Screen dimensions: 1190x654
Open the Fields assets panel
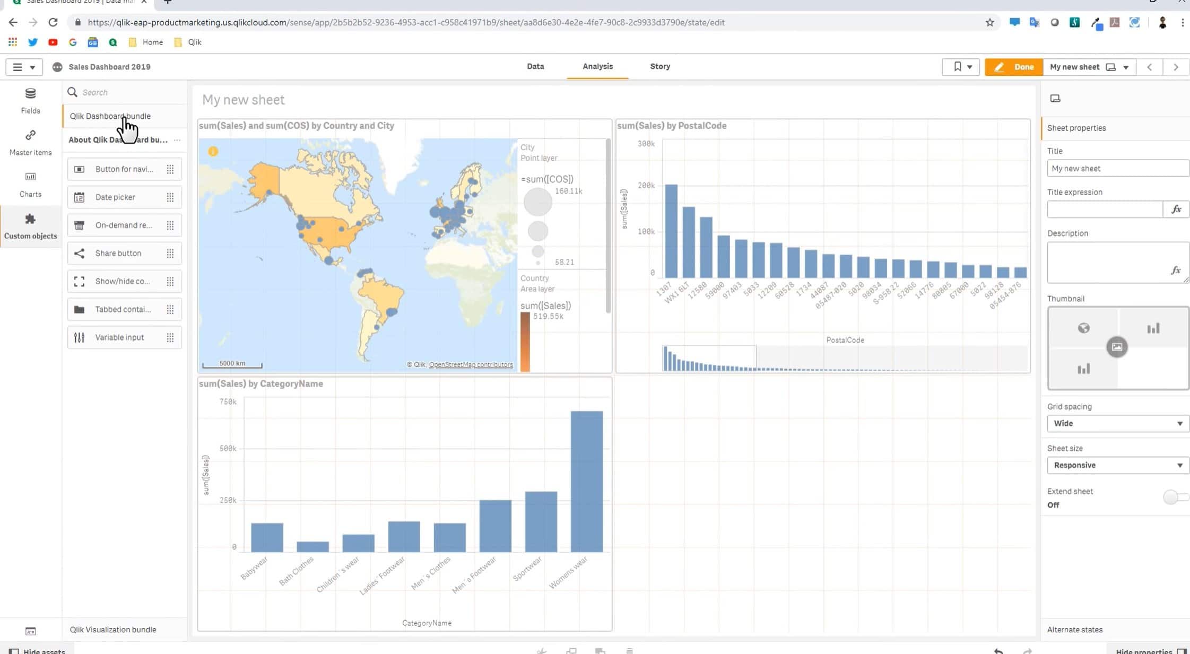(30, 101)
